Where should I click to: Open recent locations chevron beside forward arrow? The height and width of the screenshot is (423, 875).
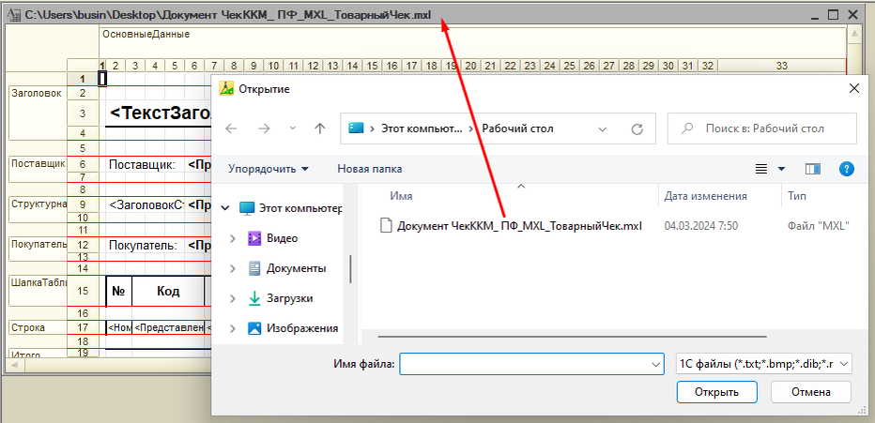coord(293,129)
